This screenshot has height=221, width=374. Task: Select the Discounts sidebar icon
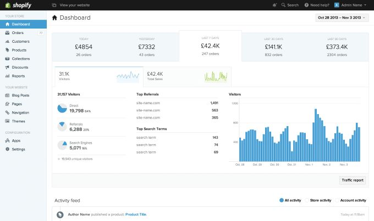(x=7, y=67)
